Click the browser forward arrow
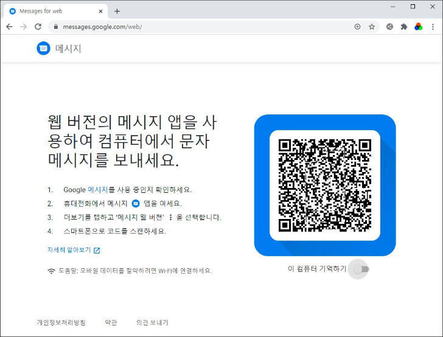The height and width of the screenshot is (337, 443). pyautogui.click(x=24, y=27)
